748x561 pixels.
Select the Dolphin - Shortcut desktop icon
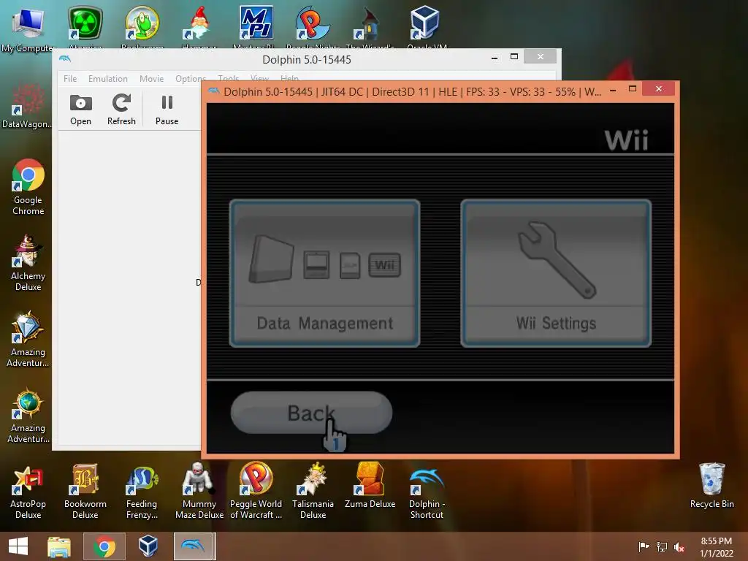[x=427, y=492]
